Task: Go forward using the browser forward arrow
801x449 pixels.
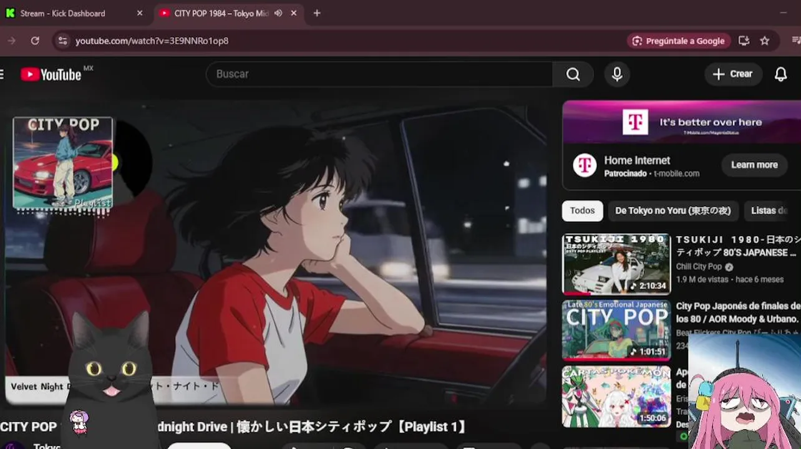Action: click(11, 41)
